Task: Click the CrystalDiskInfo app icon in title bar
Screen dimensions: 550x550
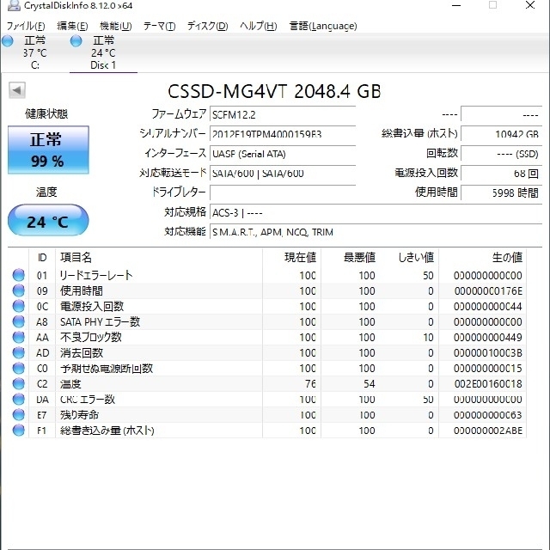Action: (x=14, y=5)
